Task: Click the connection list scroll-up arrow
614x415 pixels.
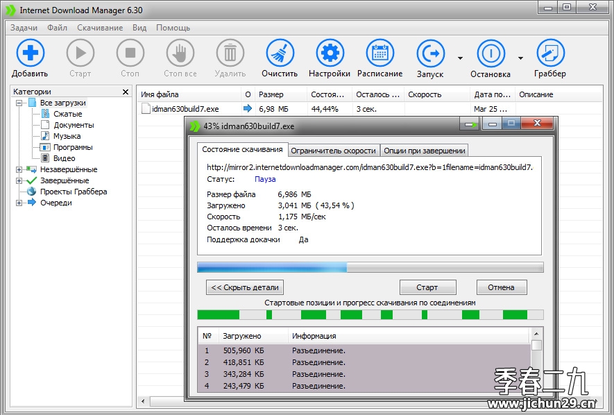Action: [x=536, y=334]
